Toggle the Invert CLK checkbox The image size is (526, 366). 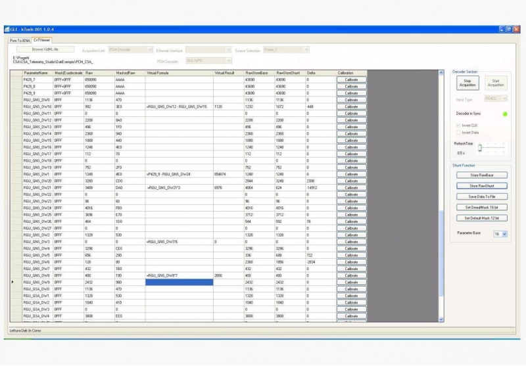coord(458,125)
